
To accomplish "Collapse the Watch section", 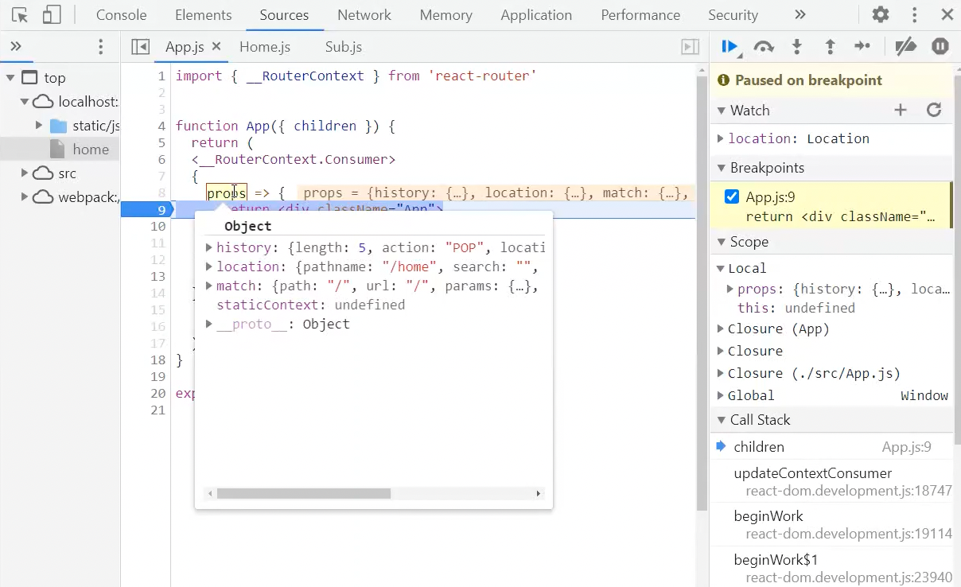I will coord(722,111).
